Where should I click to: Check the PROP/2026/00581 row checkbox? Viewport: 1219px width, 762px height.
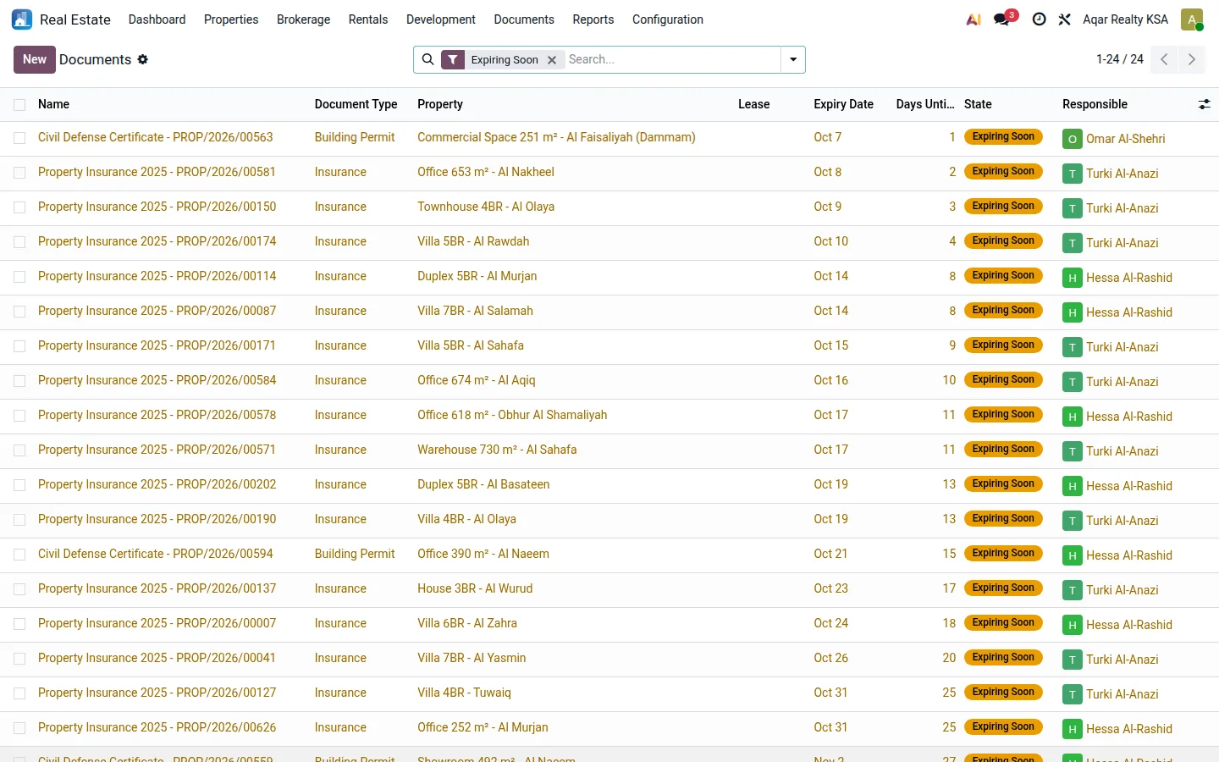tap(19, 173)
